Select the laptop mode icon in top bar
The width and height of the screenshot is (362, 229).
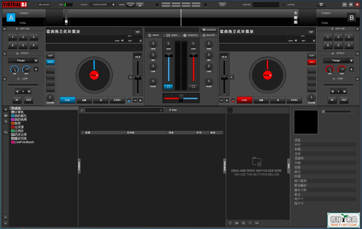click(131, 5)
